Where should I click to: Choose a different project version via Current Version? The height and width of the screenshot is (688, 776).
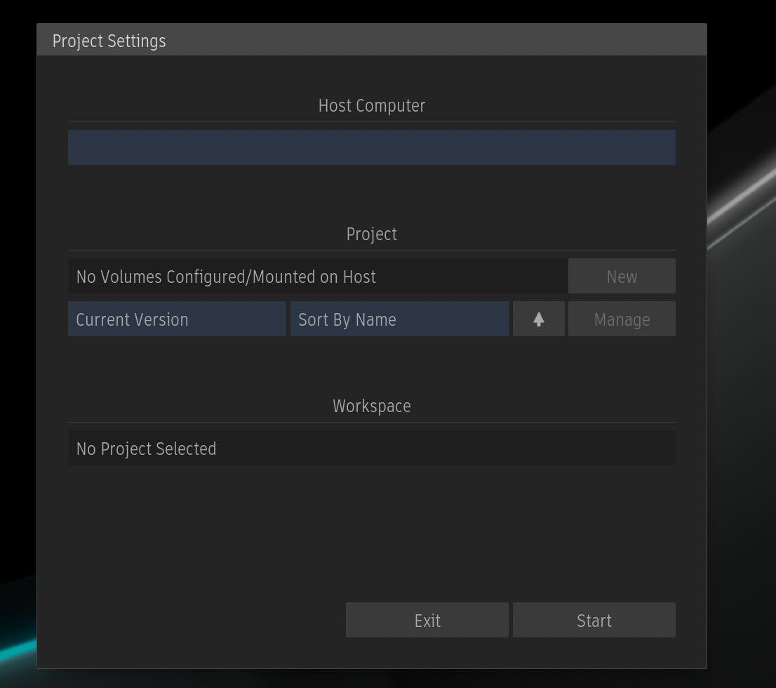[177, 319]
